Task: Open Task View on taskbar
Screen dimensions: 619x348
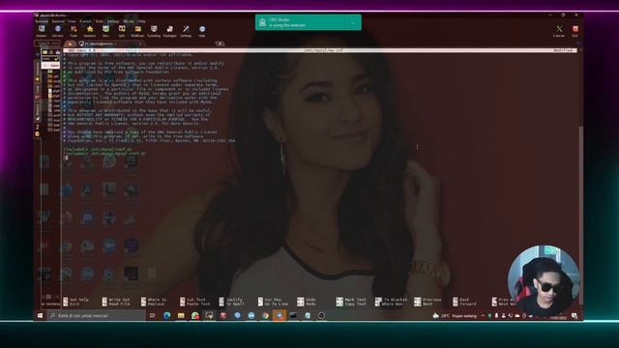Action: pos(153,316)
